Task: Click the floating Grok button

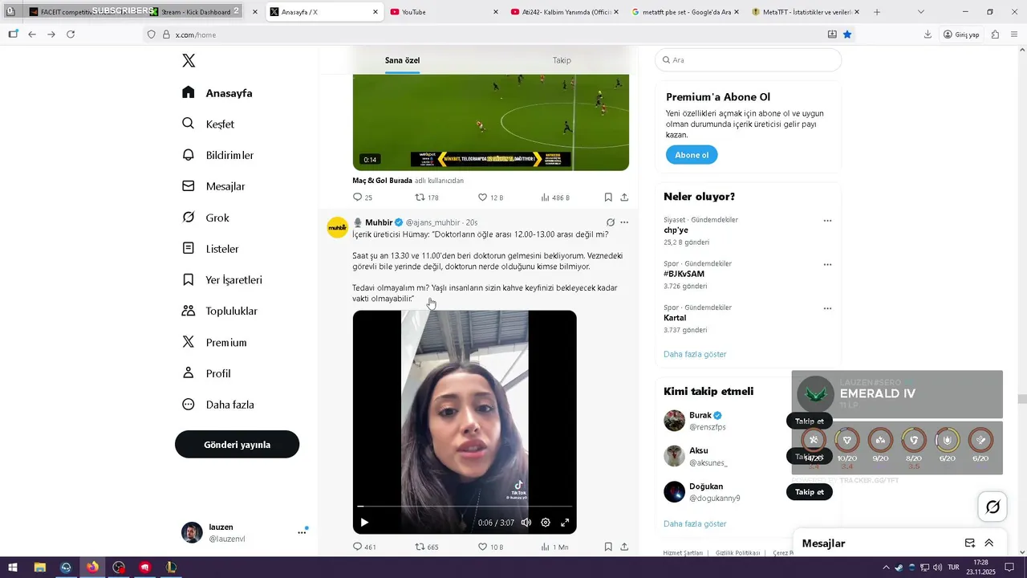Action: [993, 507]
